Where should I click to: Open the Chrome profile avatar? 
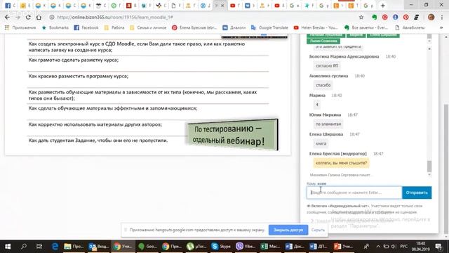tap(431, 17)
